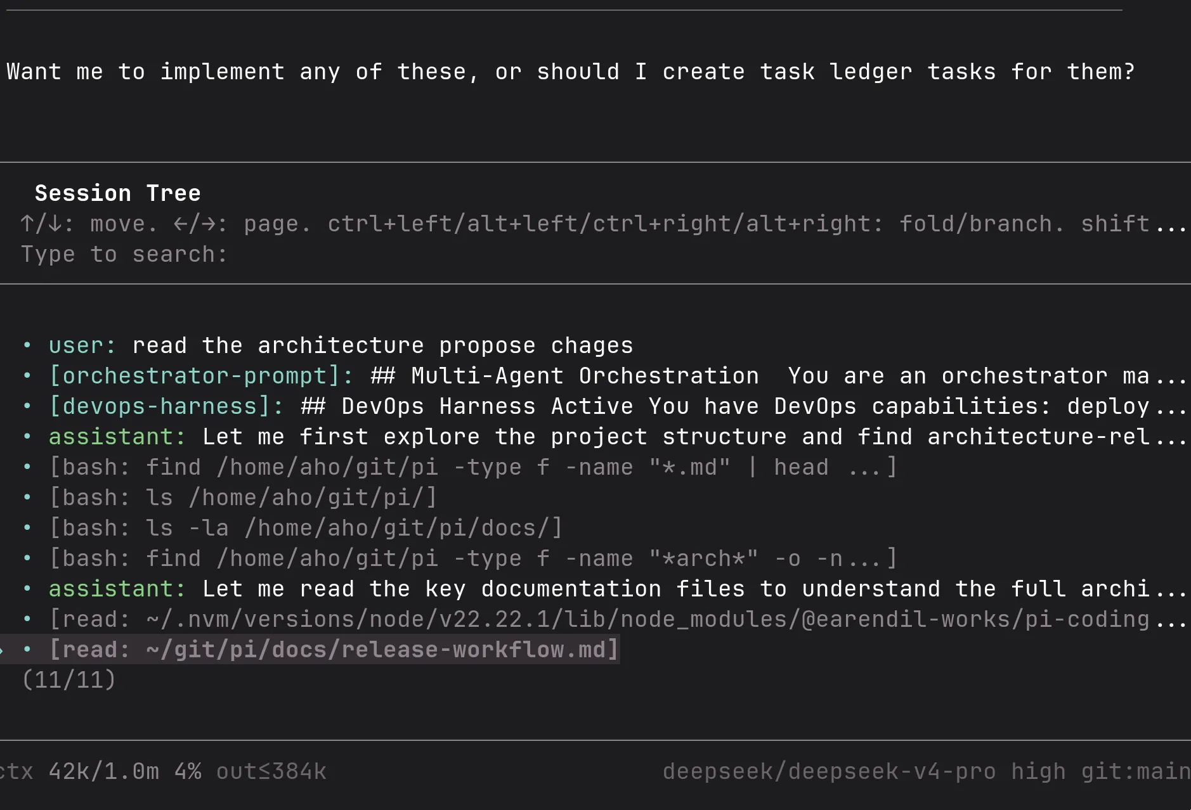Image resolution: width=1191 pixels, height=810 pixels.
Task: Click the deepseek-v4-pro model label
Action: click(829, 771)
